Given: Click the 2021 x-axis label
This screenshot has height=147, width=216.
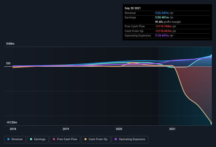Looking at the screenshot, I should pos(172,129).
